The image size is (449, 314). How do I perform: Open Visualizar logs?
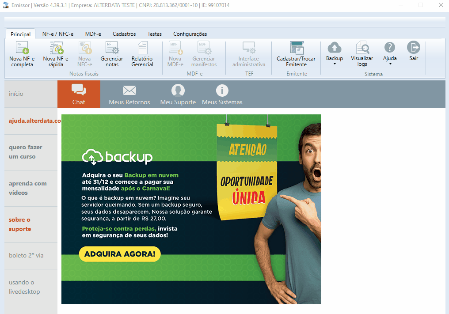tap(362, 54)
